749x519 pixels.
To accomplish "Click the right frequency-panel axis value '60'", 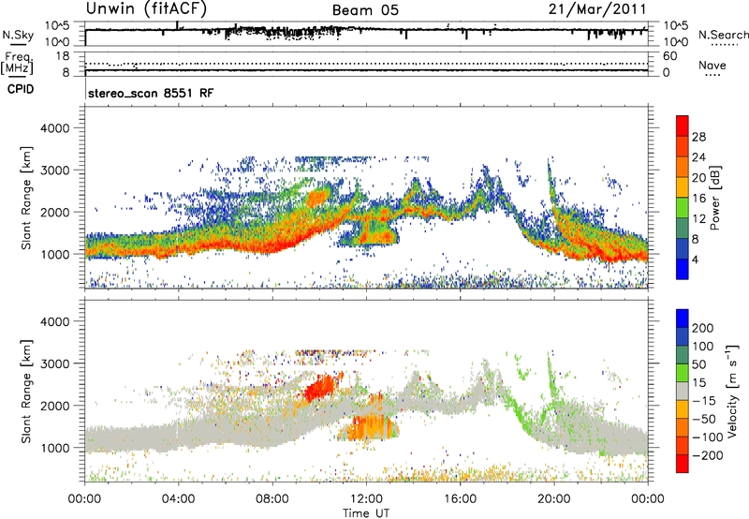I will coord(669,56).
